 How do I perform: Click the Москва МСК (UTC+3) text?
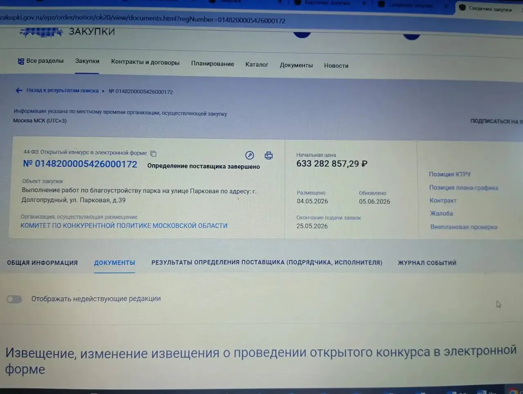[40, 121]
